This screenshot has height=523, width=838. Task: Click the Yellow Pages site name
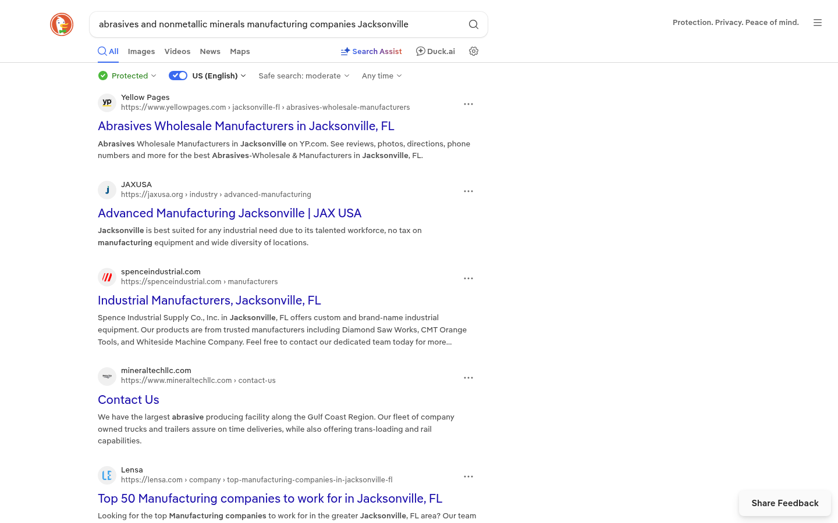(145, 97)
